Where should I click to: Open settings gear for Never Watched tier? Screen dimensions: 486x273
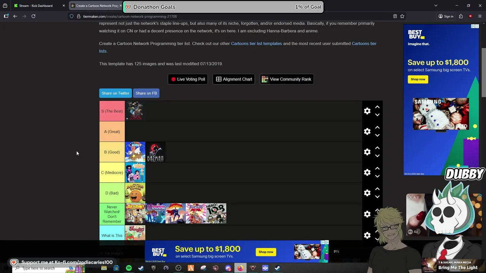(x=367, y=214)
